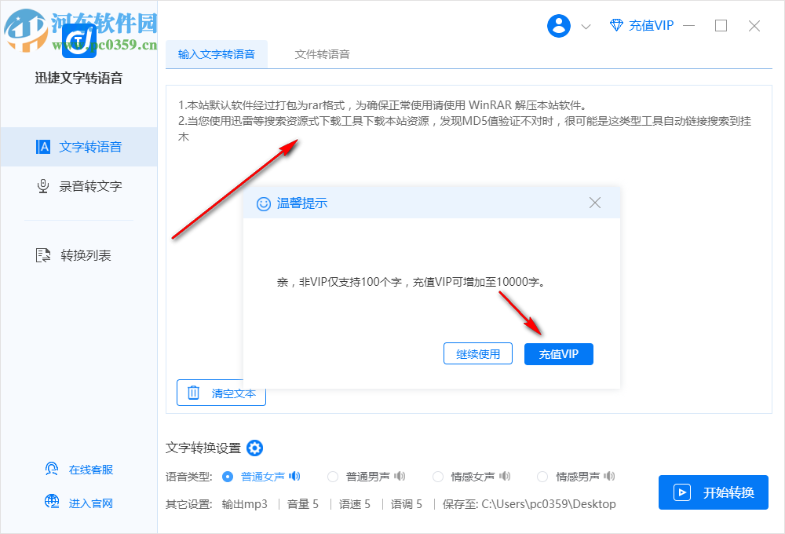Click the 充值VIP diamond icon in title bar
This screenshot has width=785, height=534.
(615, 26)
